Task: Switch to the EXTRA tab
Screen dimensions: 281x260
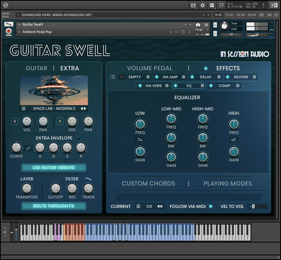Action: [x=70, y=68]
